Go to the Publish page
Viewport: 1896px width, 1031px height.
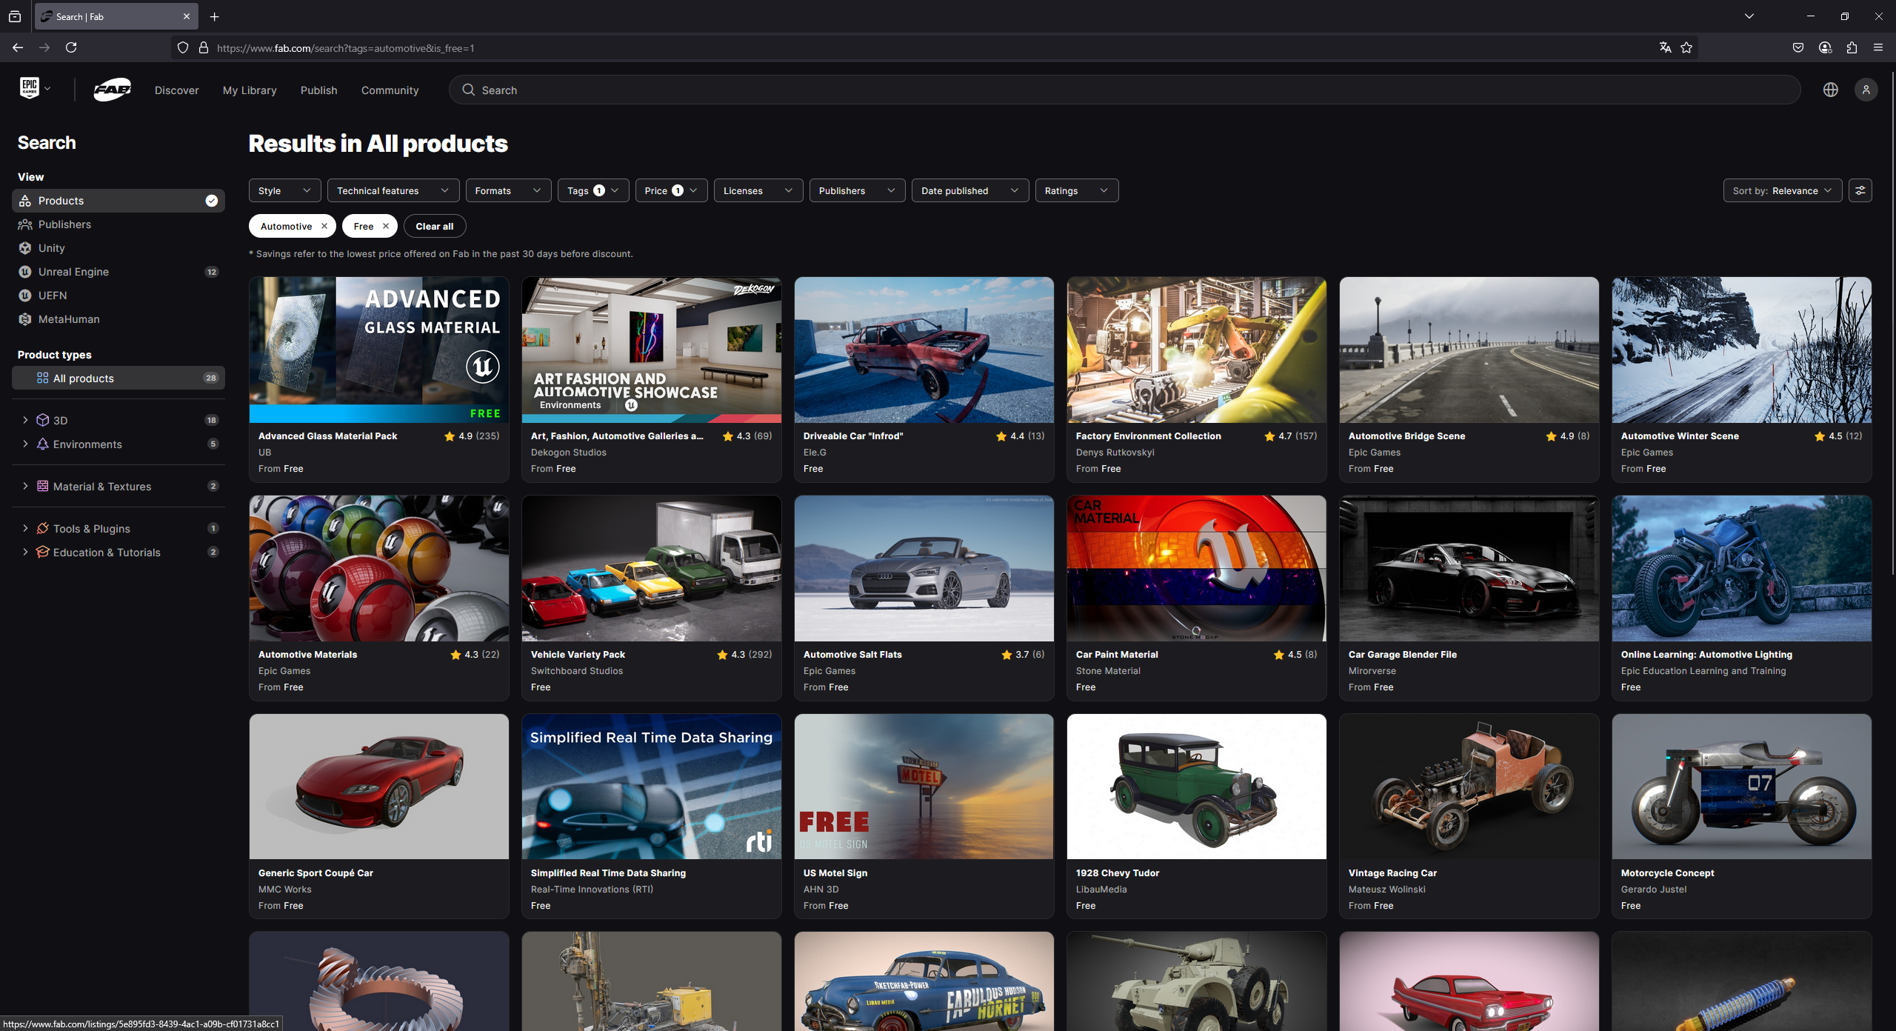click(x=318, y=90)
